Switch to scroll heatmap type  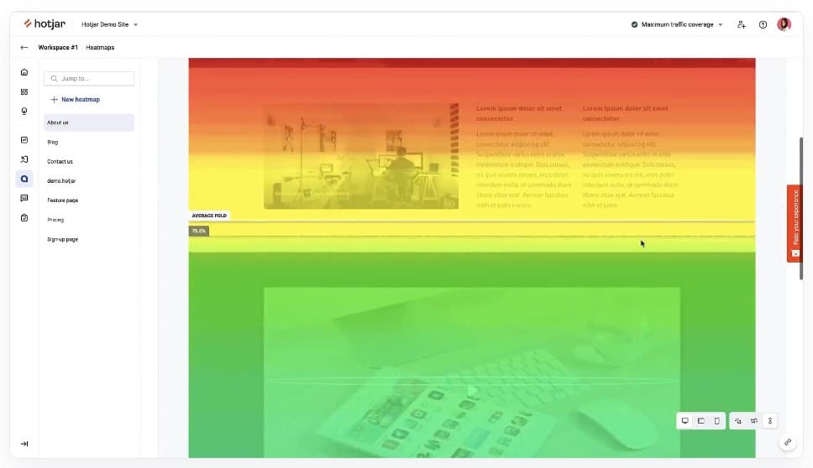(x=770, y=421)
